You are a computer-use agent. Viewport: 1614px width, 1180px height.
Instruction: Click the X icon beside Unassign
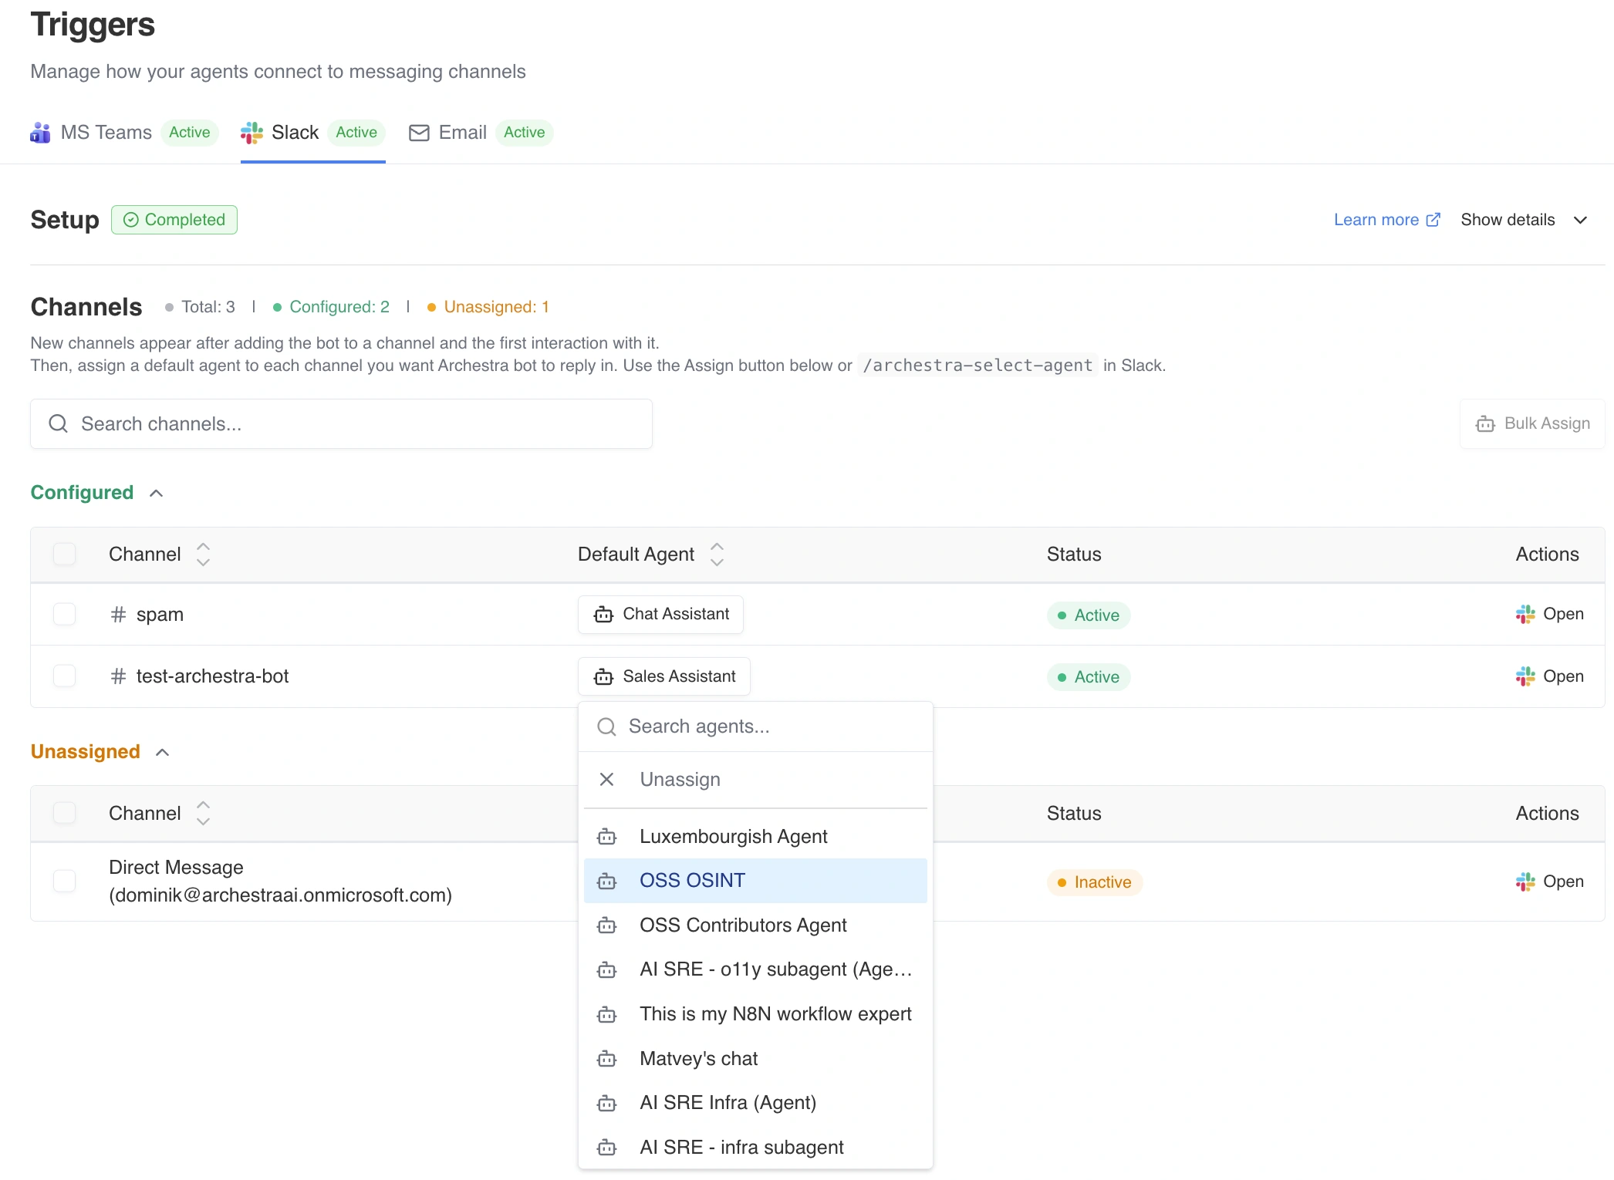(x=607, y=780)
